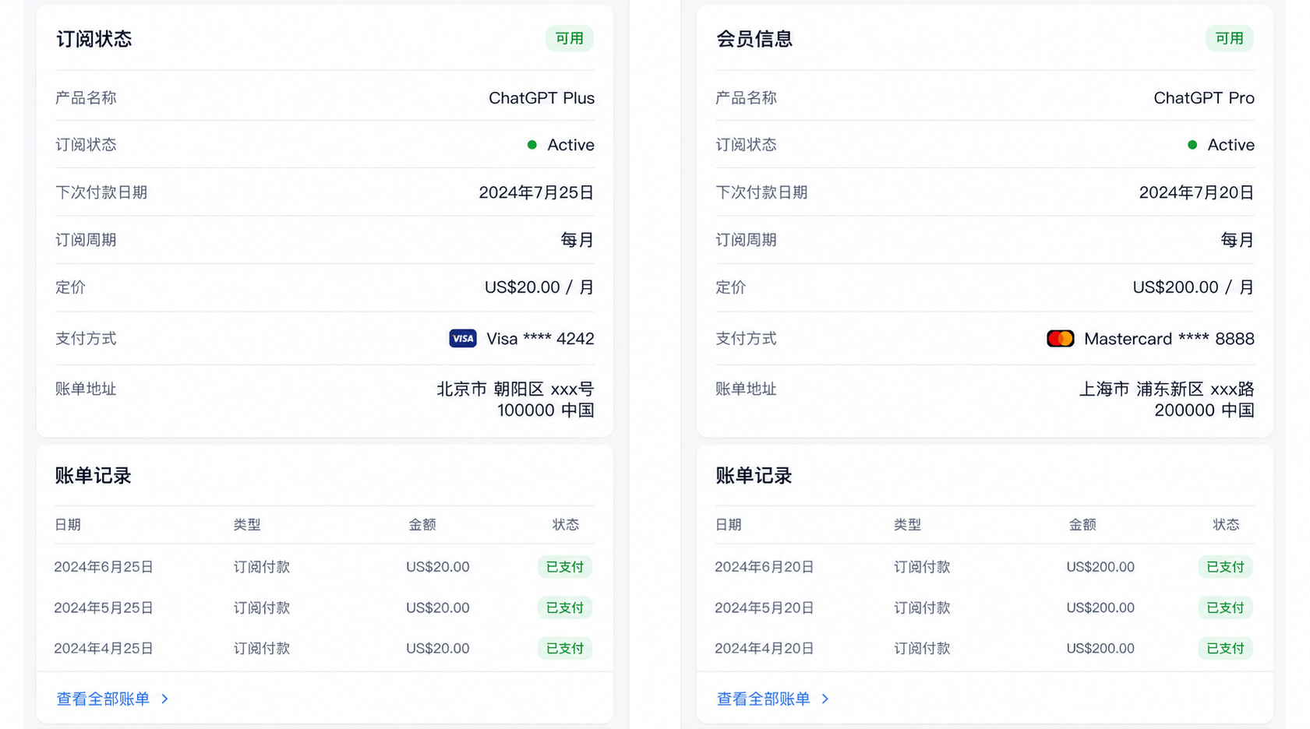Click the Mastercard logo icon
Viewport: 1310px width, 729px height.
pyautogui.click(x=1060, y=339)
